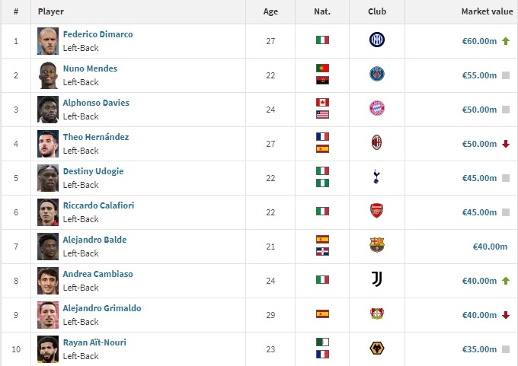Click the Tottenham Hotspur club crest
Screen dimensions: 518x366
376,177
